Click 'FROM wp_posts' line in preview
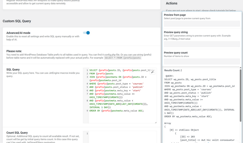The width and height of the screenshot is (243, 143). [x=173, y=83]
